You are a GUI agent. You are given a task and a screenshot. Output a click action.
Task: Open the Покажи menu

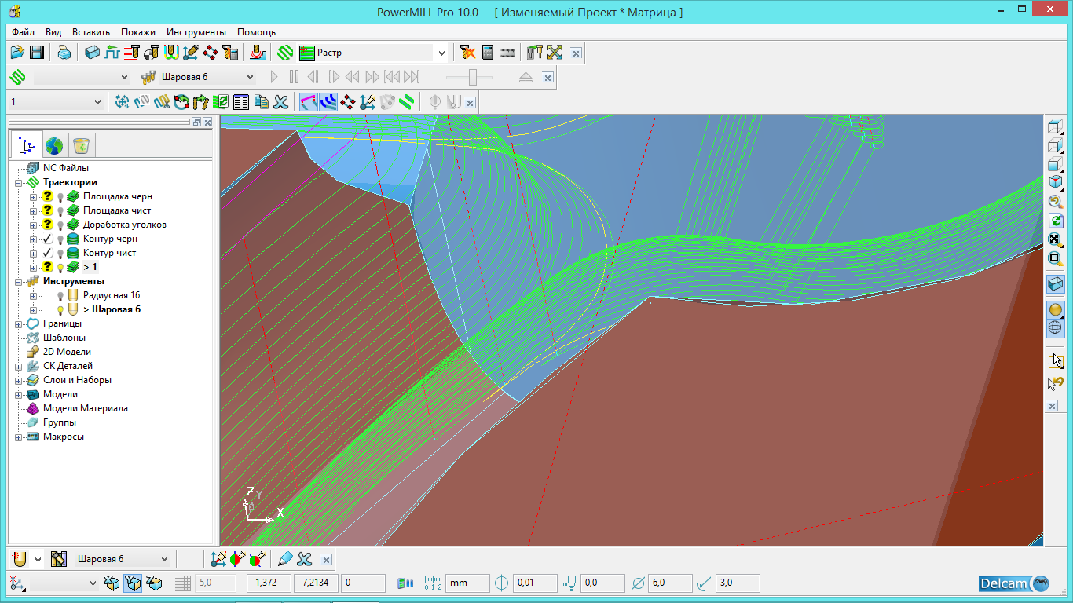pos(138,32)
